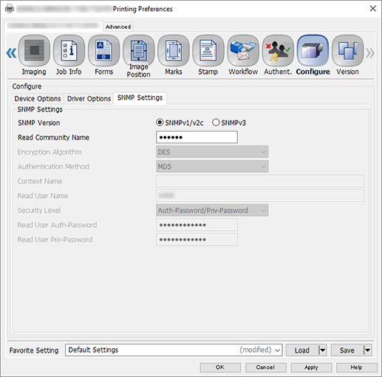The height and width of the screenshot is (377, 382).
Task: Select the Forms icon
Action: (x=104, y=50)
